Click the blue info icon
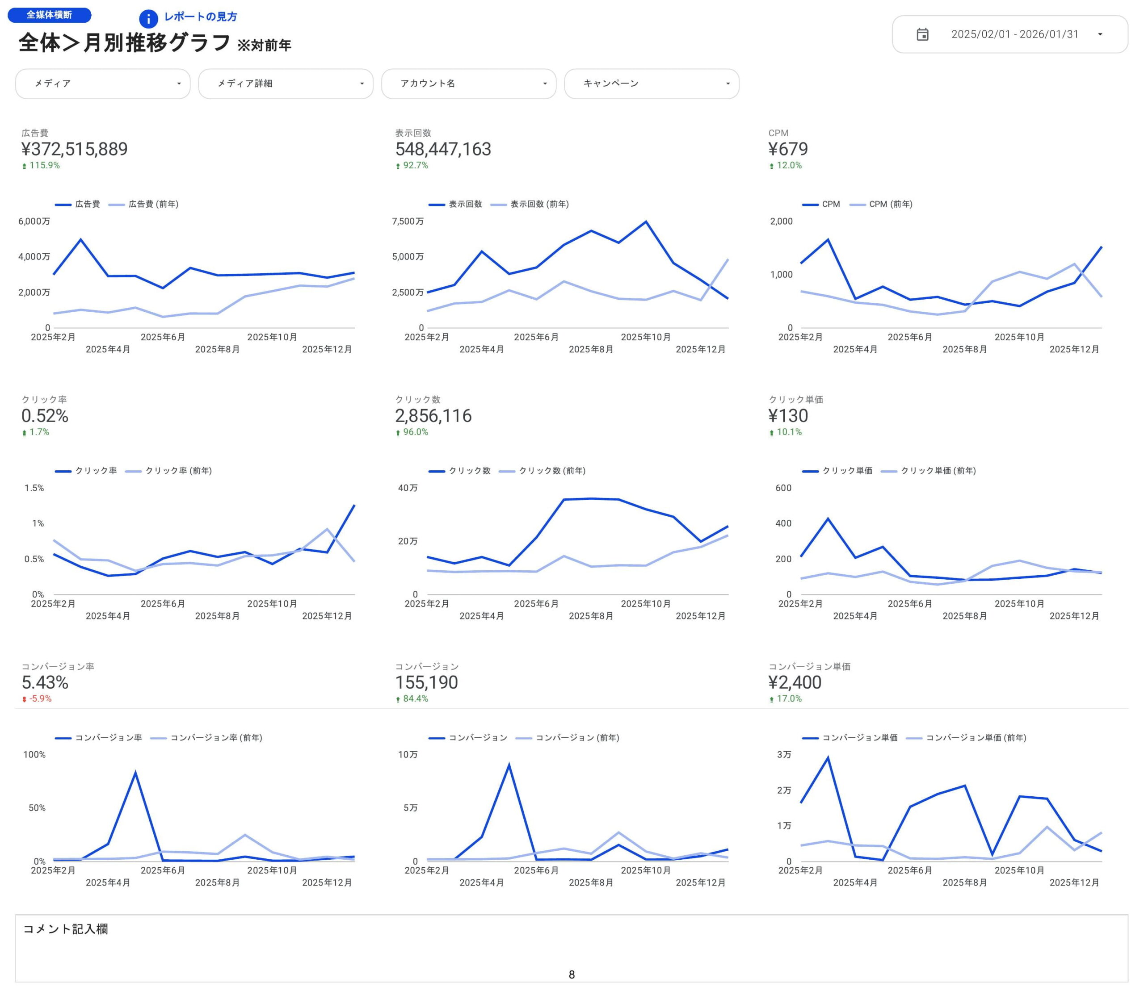The image size is (1144, 991). click(x=148, y=19)
